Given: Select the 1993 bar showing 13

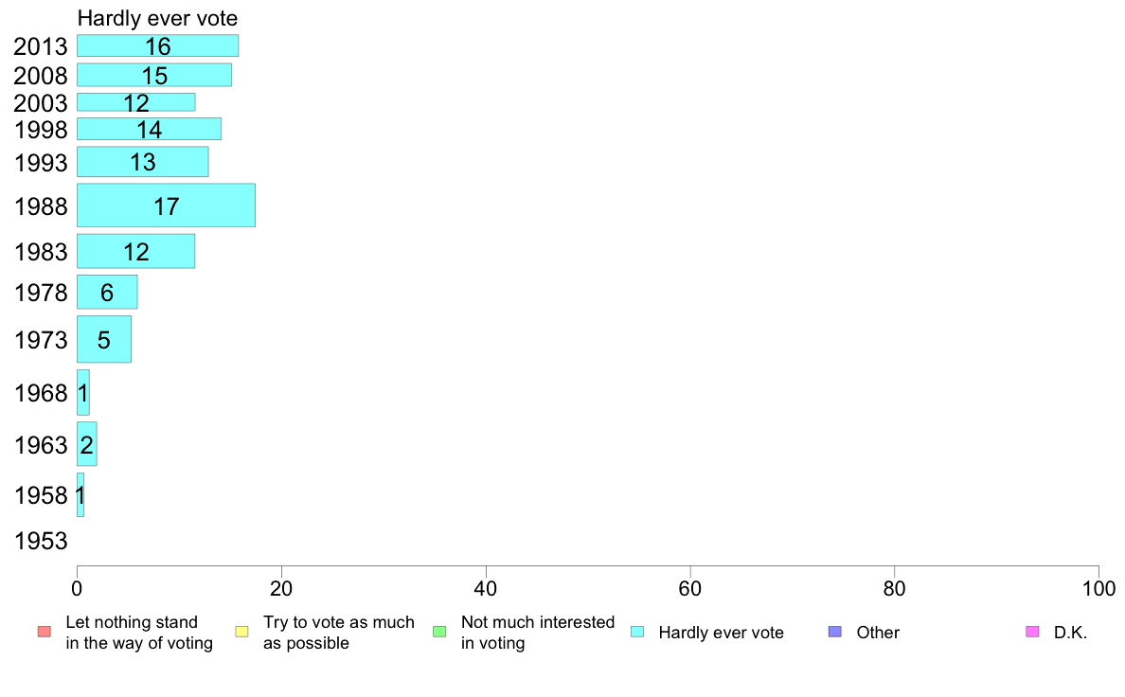Looking at the screenshot, I should tap(143, 162).
